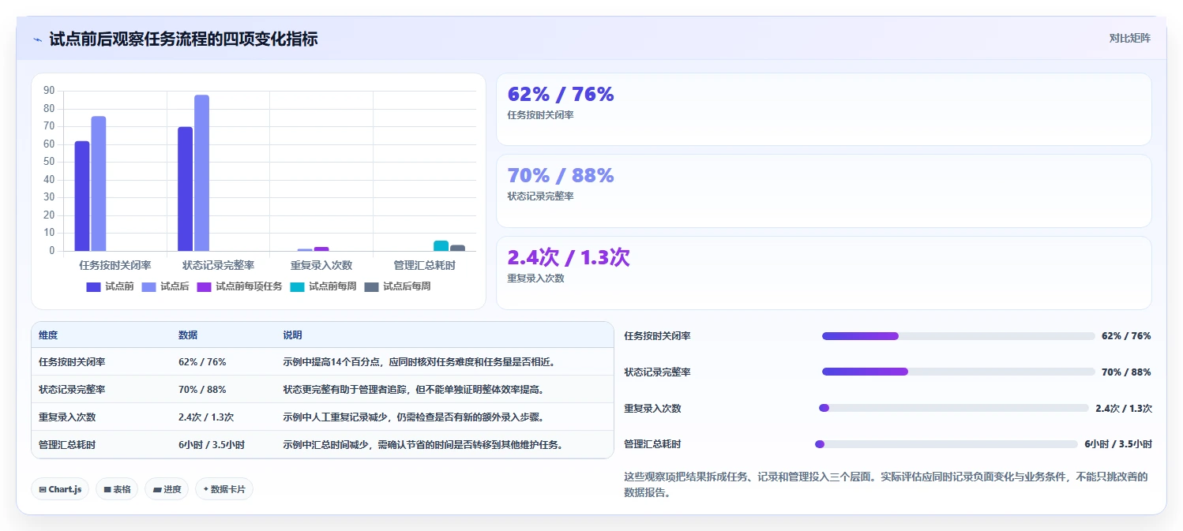
Task: Click the 管理汇总耗时 progress bar
Action: tap(946, 444)
